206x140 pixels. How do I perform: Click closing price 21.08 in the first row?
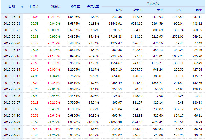pyautogui.click(x=35, y=17)
